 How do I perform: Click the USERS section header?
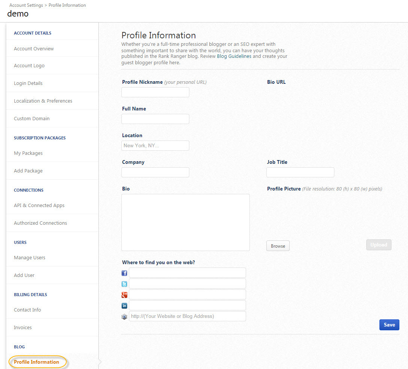[20, 242]
